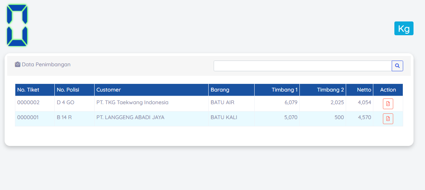
Task: Click the BATU AIR item cell
Action: (232, 103)
